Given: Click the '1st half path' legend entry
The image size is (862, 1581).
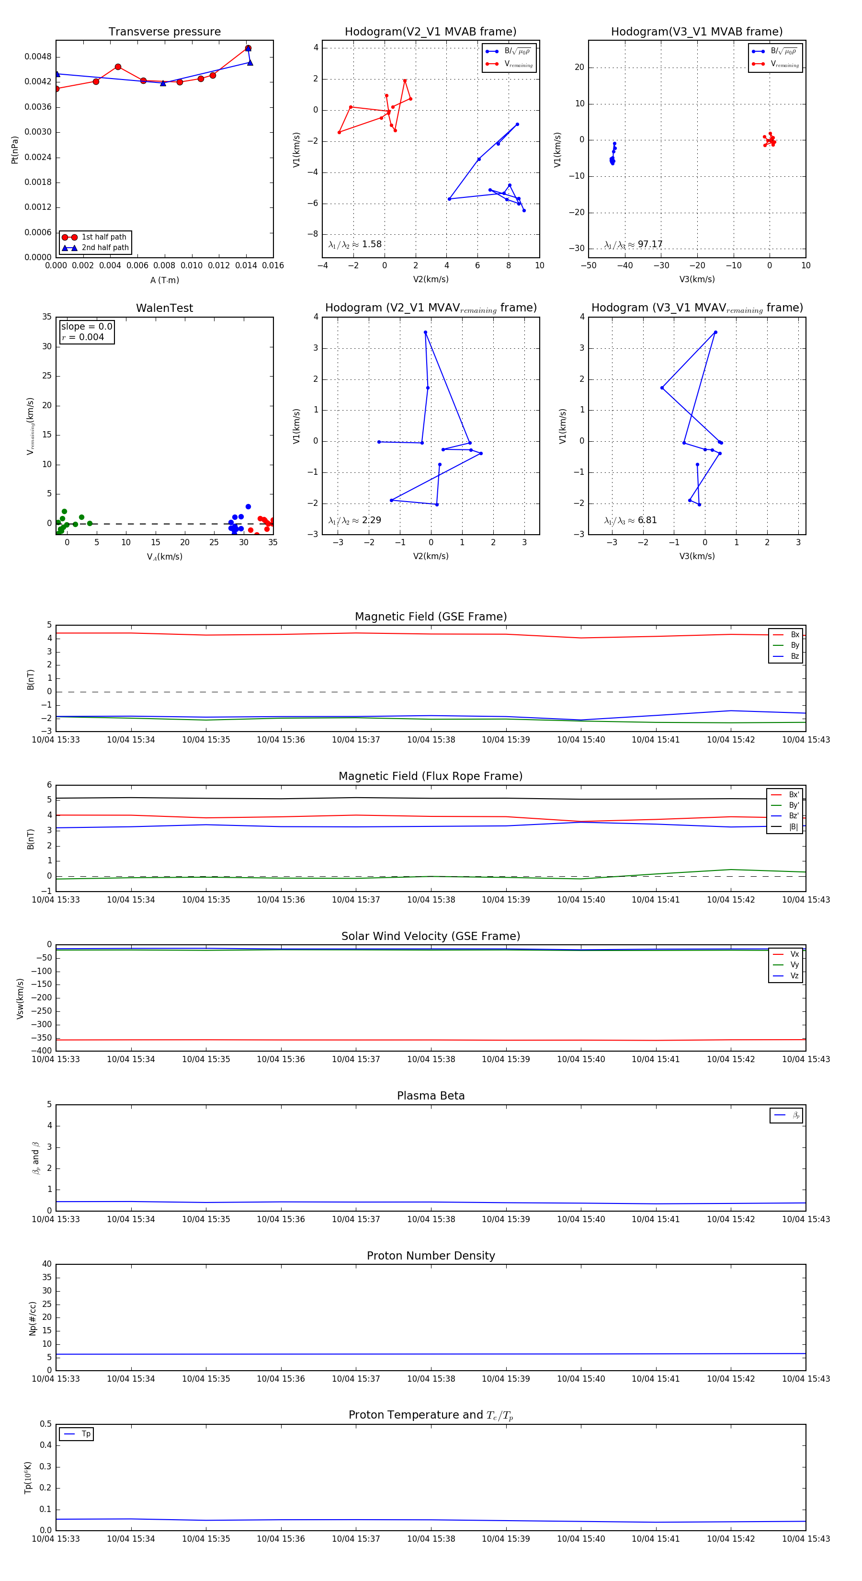Looking at the screenshot, I should [x=95, y=237].
